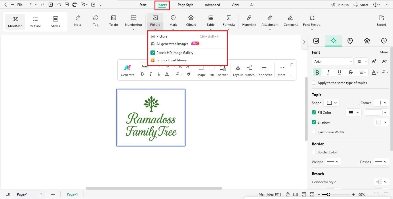Screen dimensions: 393x199
Task: Switch to Slides view mode
Action: coord(56,22)
